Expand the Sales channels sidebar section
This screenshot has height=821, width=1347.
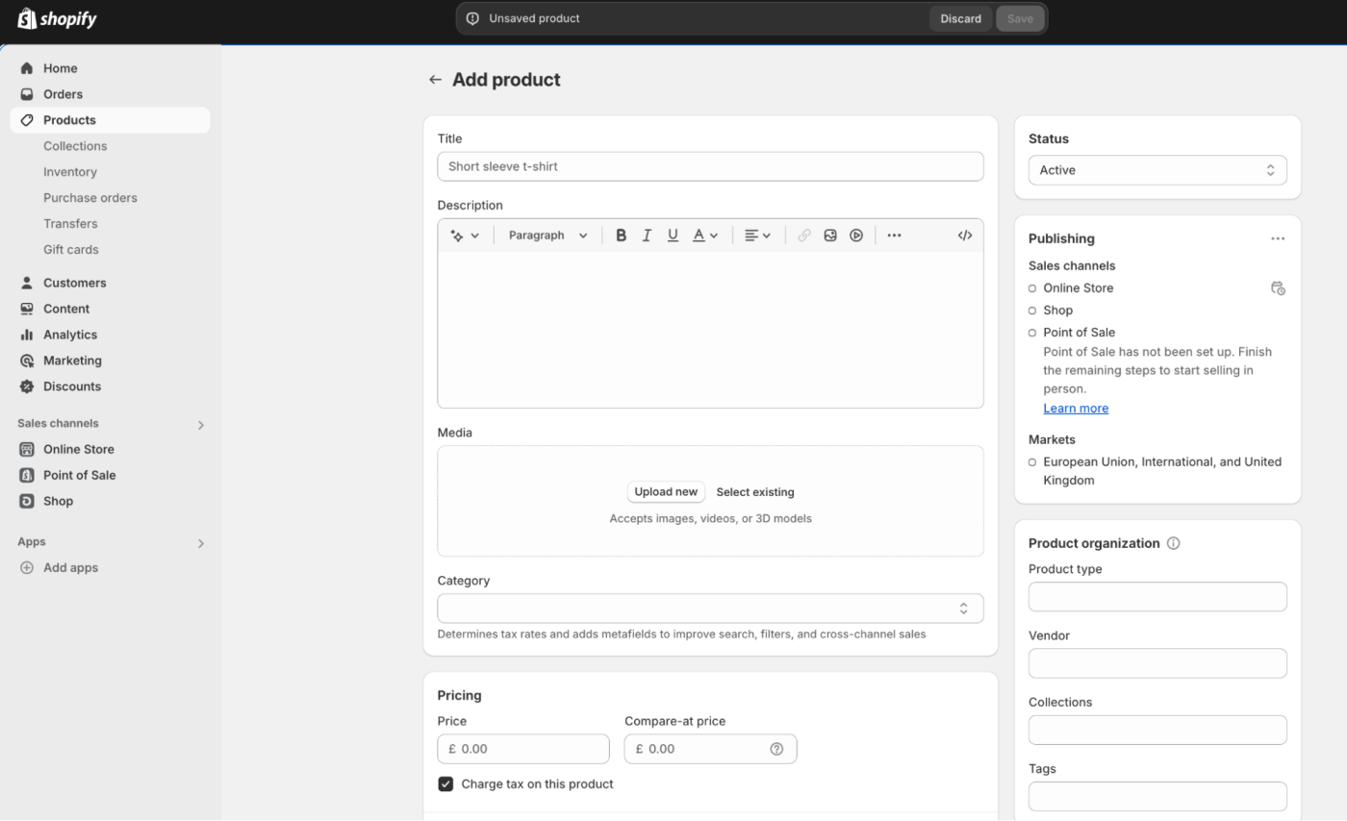[x=201, y=425]
